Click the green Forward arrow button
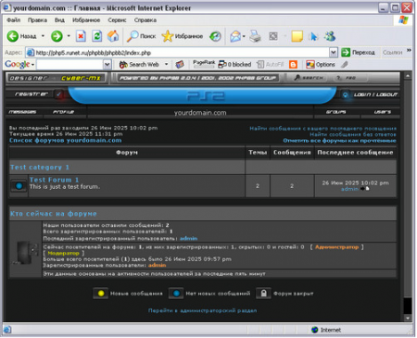This screenshot has width=417, height=338. 57,36
